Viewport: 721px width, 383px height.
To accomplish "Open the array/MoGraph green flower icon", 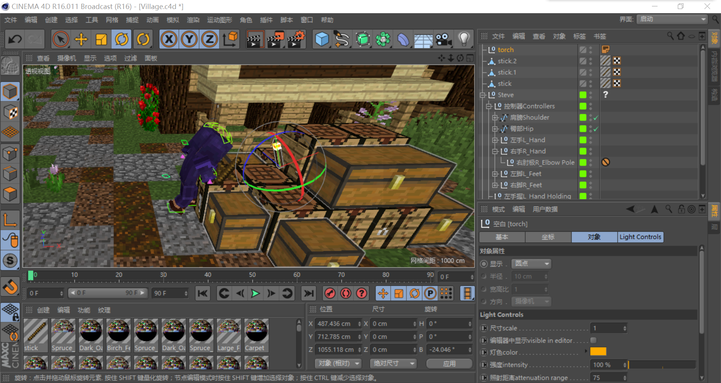I will [x=383, y=39].
